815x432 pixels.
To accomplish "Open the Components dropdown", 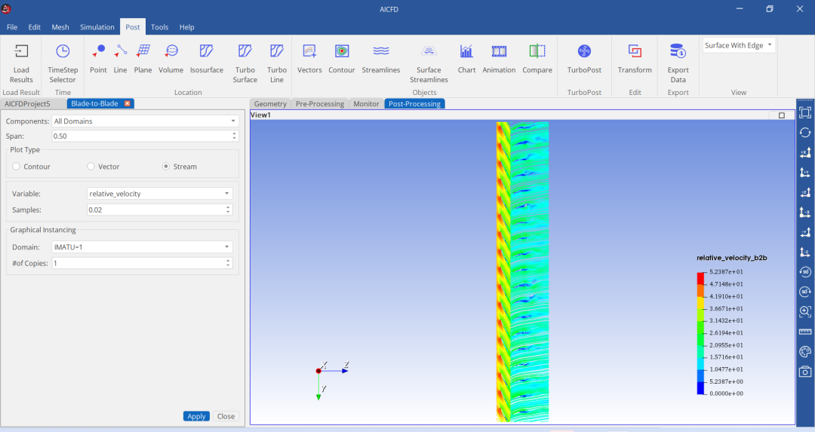I will click(x=145, y=121).
